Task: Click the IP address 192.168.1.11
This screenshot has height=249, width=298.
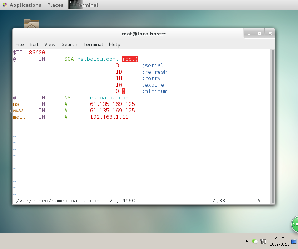Action: tap(109, 117)
